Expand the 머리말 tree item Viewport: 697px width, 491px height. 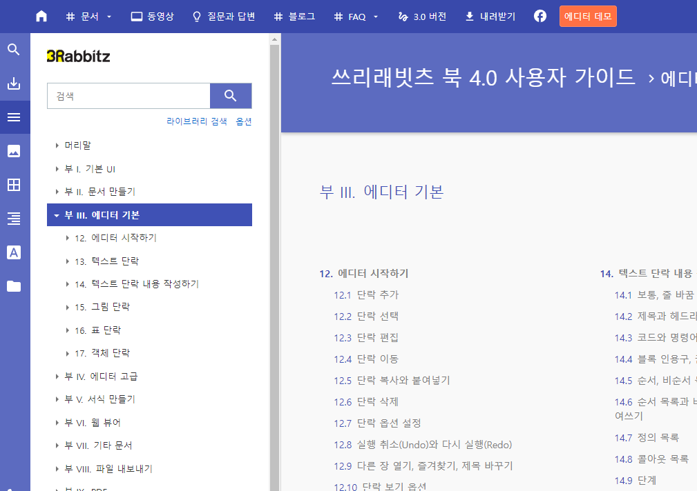click(57, 146)
